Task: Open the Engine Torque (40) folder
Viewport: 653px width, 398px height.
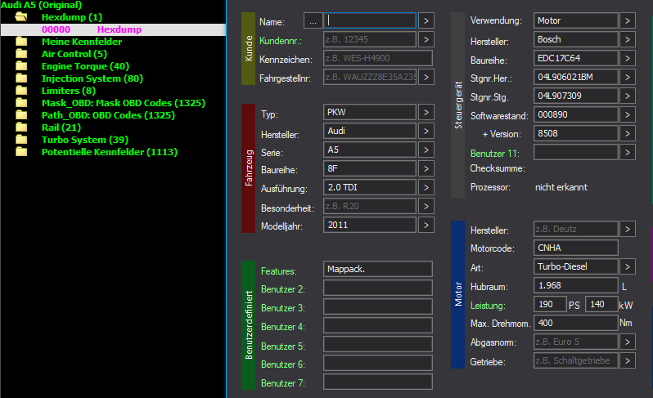Action: point(85,66)
